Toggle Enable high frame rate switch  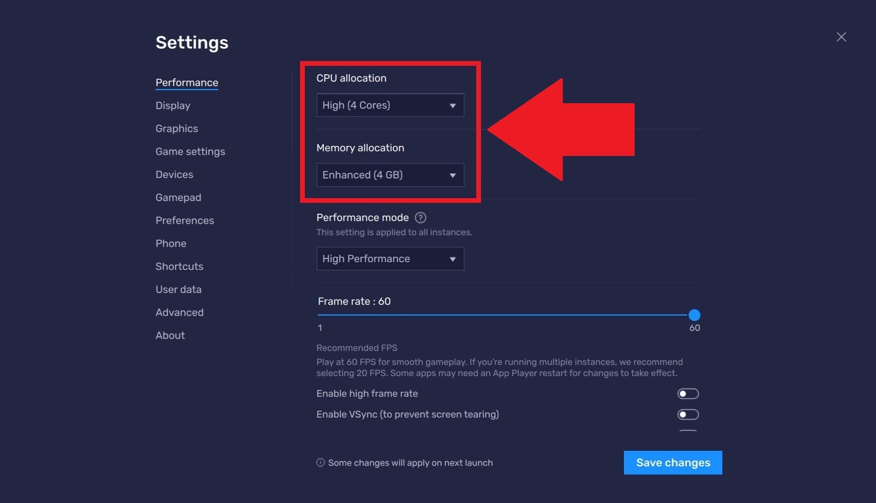click(x=688, y=394)
